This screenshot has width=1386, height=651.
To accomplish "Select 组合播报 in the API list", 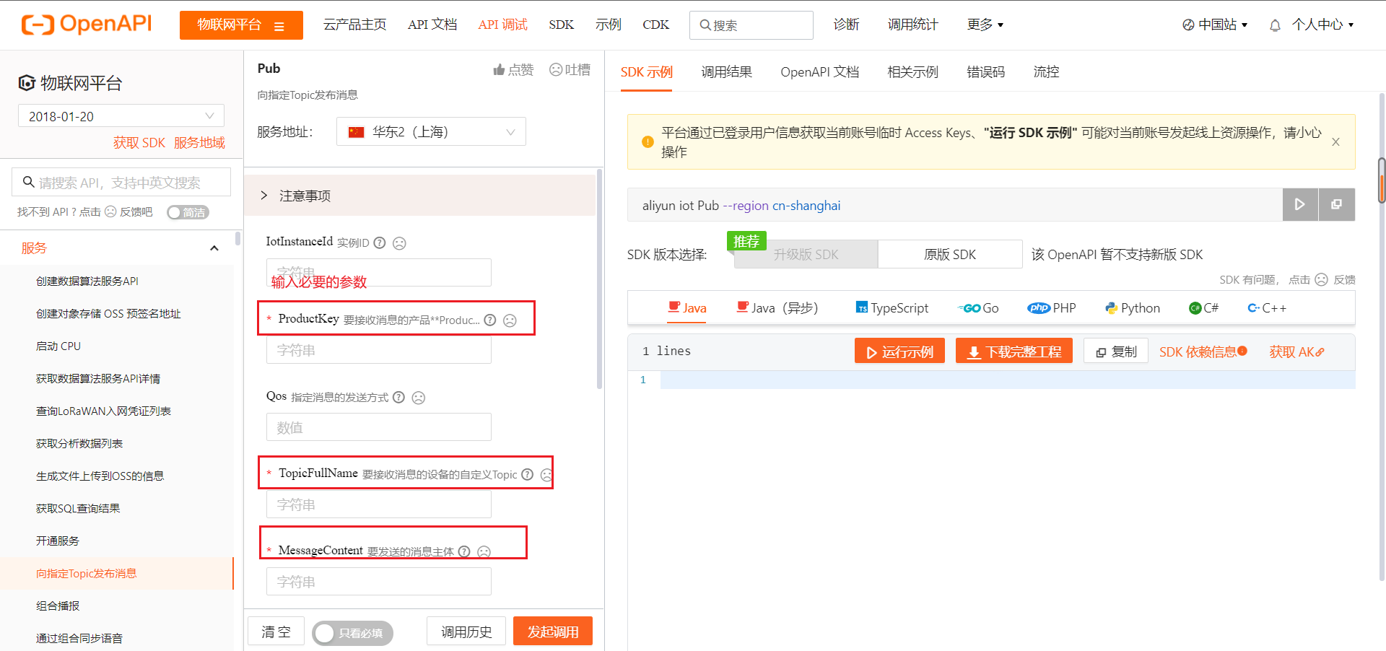I will click(58, 606).
